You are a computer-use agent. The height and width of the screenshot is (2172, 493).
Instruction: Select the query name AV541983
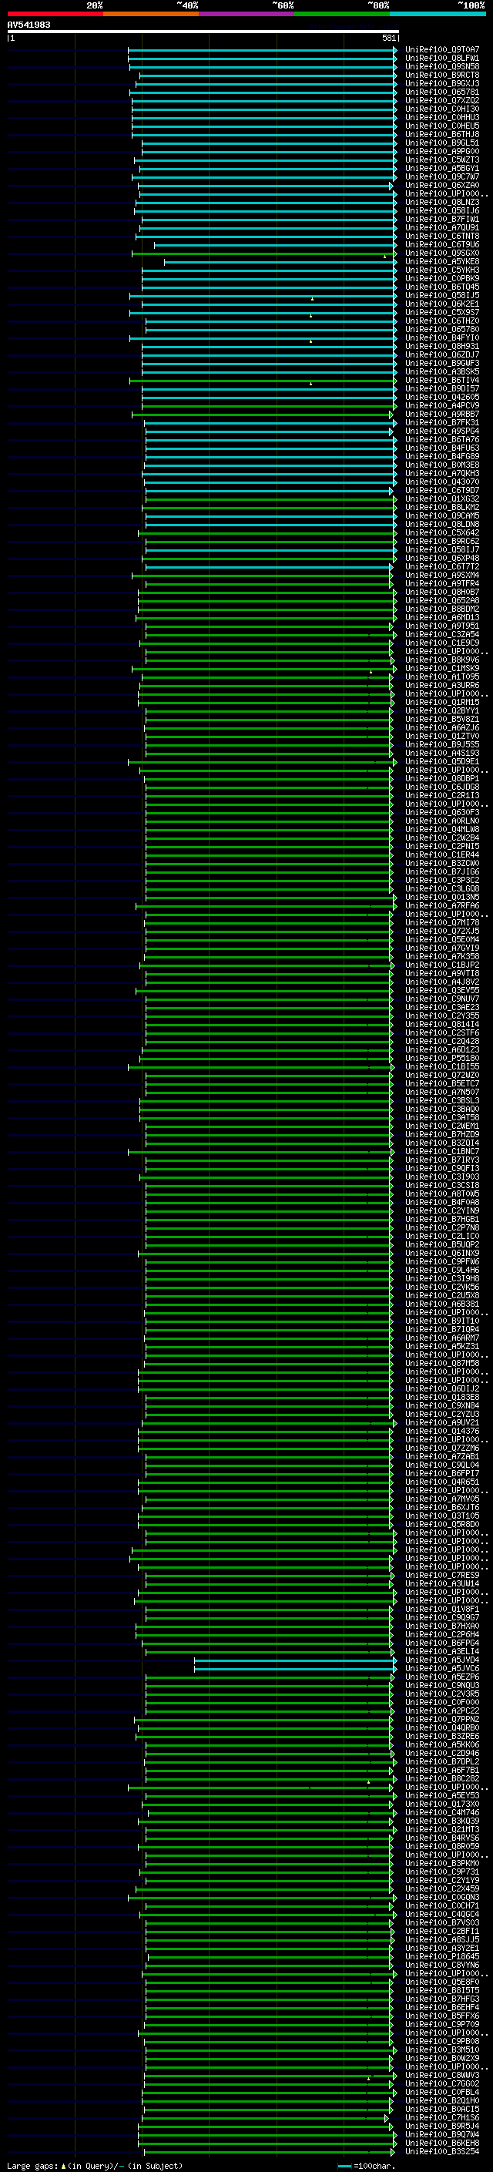pos(29,25)
